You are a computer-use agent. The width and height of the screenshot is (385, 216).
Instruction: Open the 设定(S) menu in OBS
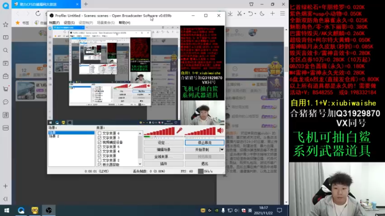pyautogui.click(x=69, y=23)
